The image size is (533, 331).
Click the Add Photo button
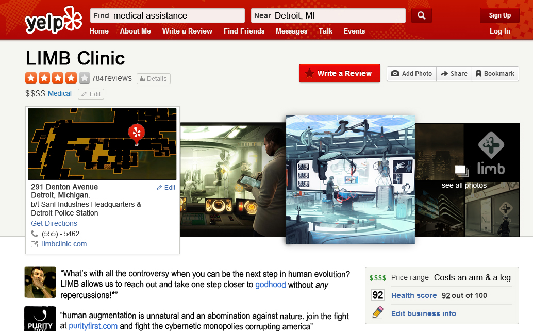click(412, 73)
